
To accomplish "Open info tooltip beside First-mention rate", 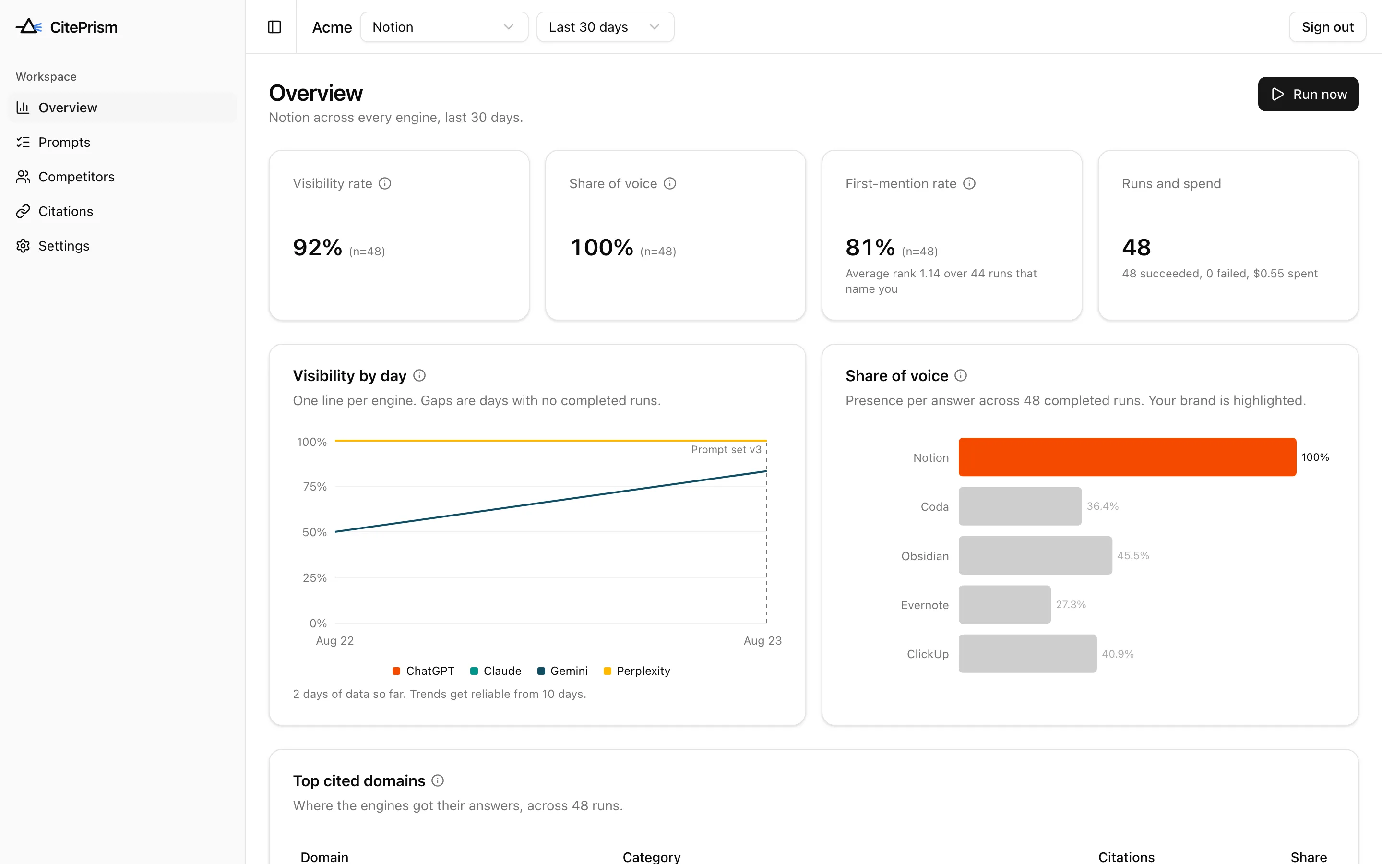I will click(969, 183).
